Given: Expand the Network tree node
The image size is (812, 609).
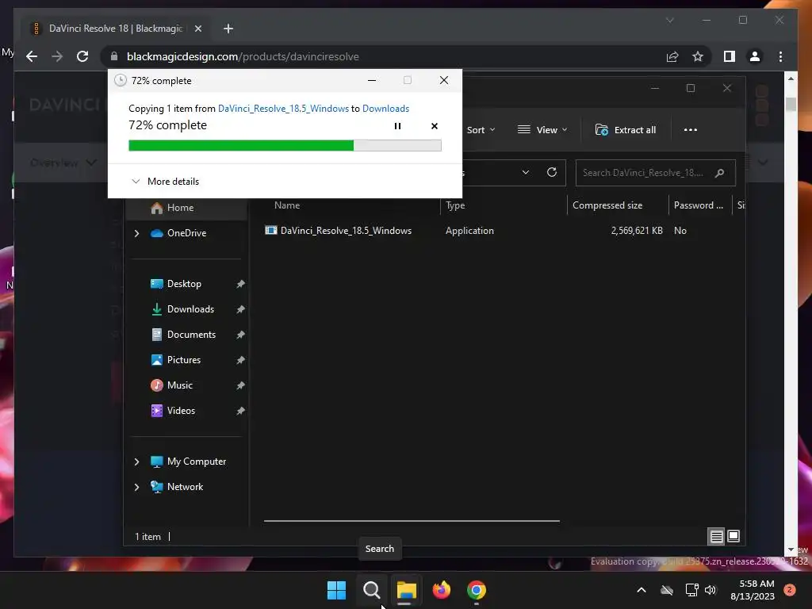Looking at the screenshot, I should point(136,487).
